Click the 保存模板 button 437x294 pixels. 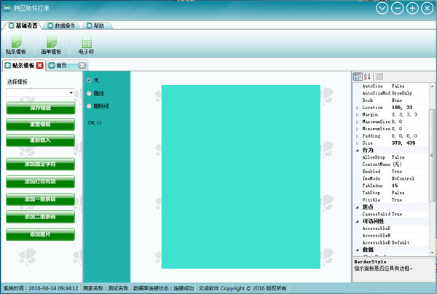40,108
